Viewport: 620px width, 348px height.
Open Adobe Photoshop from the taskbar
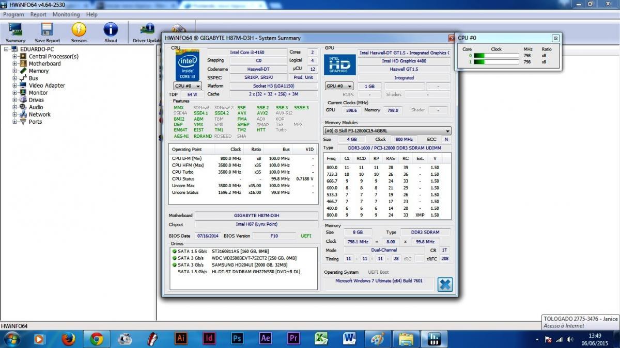point(237,339)
